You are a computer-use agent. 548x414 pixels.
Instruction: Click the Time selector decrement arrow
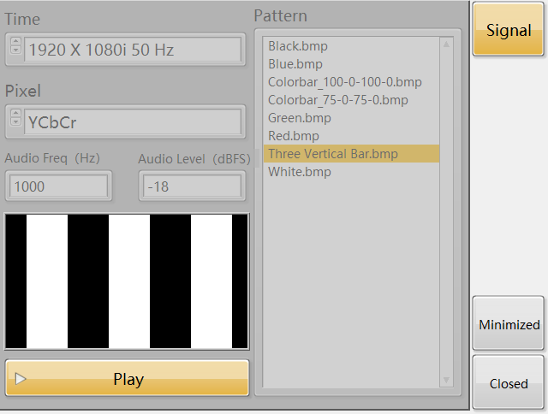(15, 53)
